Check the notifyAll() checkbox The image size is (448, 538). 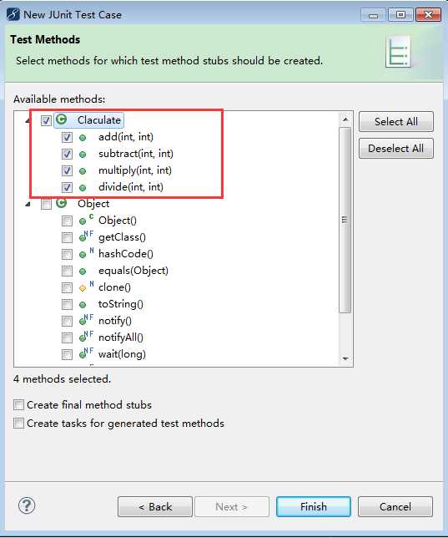point(67,338)
